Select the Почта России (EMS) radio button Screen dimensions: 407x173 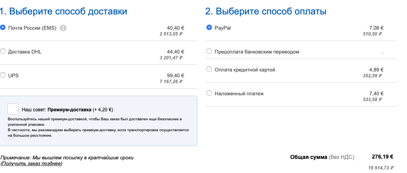click(x=3, y=28)
